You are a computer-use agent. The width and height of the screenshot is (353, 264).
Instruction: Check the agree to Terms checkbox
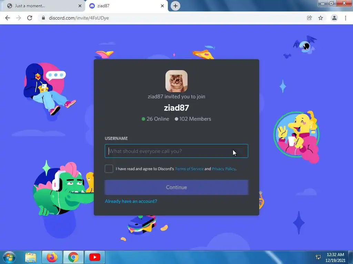(109, 168)
